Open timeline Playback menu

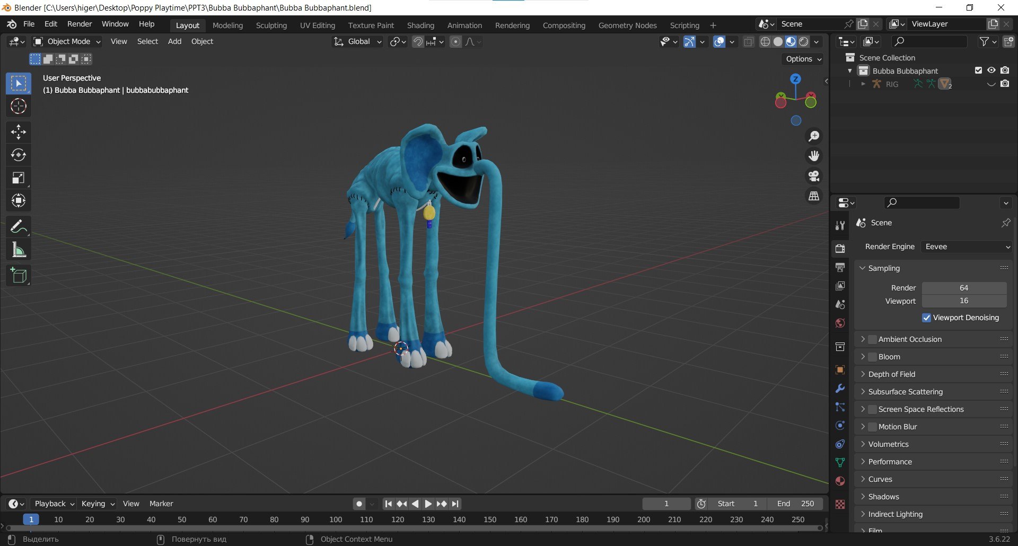tap(54, 504)
